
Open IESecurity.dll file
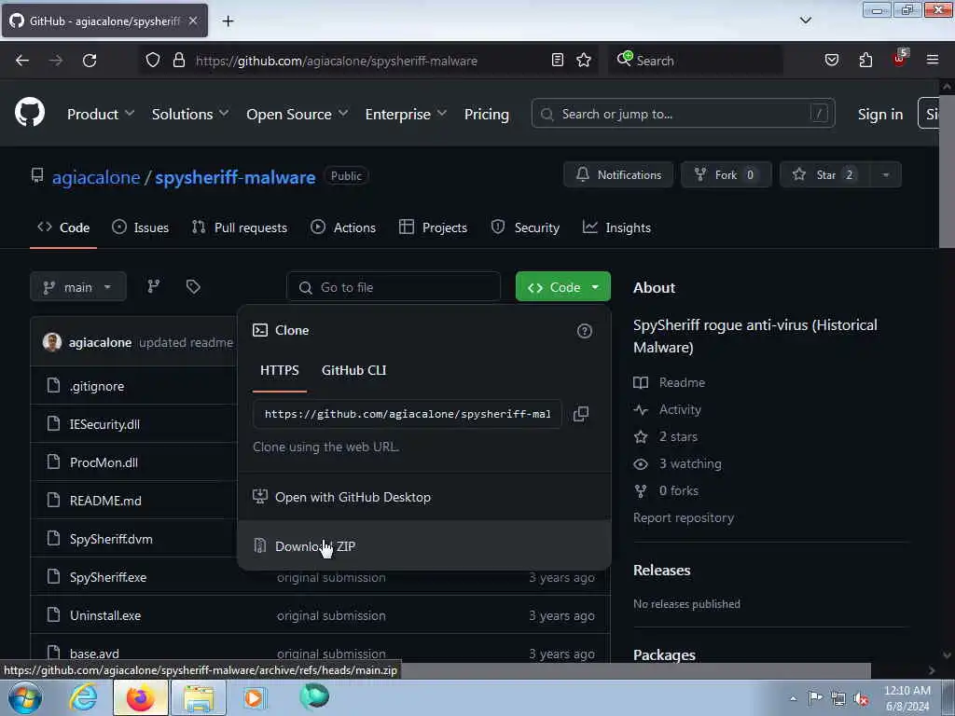click(x=104, y=424)
